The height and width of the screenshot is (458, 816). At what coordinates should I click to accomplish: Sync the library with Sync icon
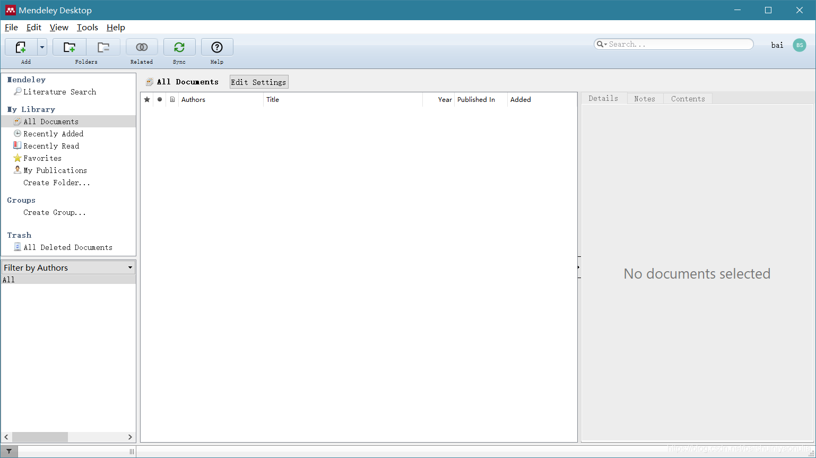pyautogui.click(x=179, y=47)
